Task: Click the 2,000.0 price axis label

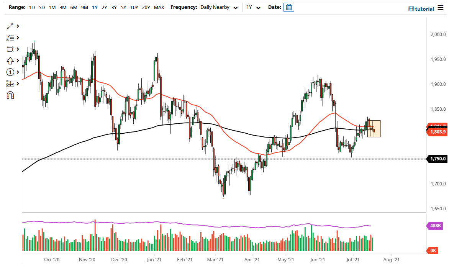Action: [438, 34]
